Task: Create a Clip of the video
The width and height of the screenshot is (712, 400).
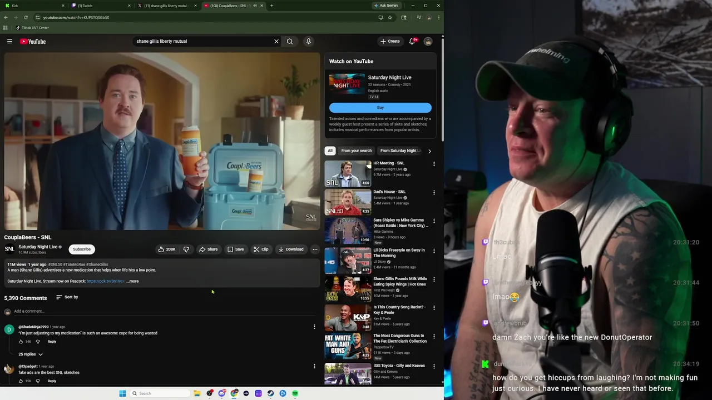Action: 261,249
